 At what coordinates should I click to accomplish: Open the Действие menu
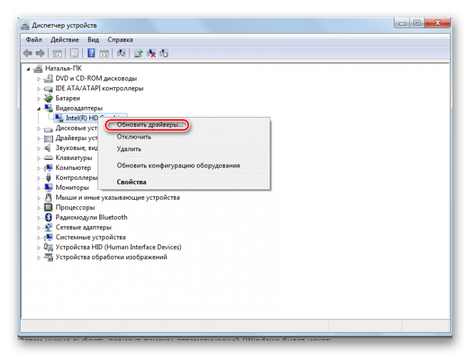pyautogui.click(x=64, y=39)
